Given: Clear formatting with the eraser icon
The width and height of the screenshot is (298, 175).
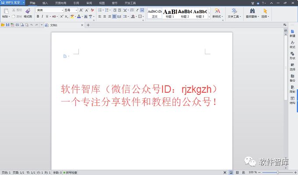Looking at the screenshot, I should point(92,10).
